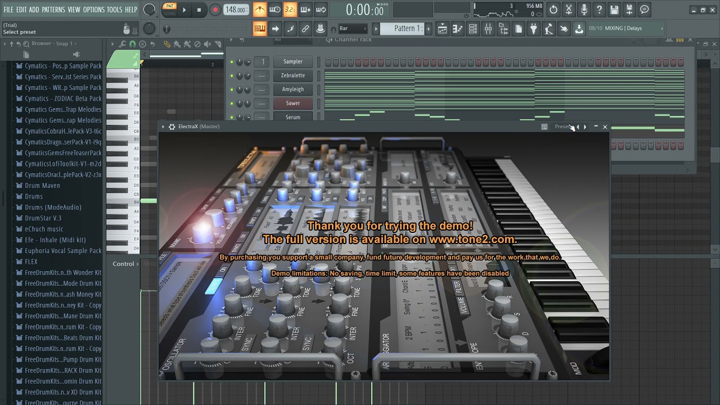Adjust the master volume knob
Image resolution: width=720 pixels, height=405 pixels.
tap(150, 10)
